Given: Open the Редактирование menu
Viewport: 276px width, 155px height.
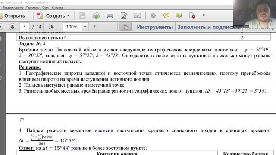Looking at the screenshot, I should click(x=13, y=8).
